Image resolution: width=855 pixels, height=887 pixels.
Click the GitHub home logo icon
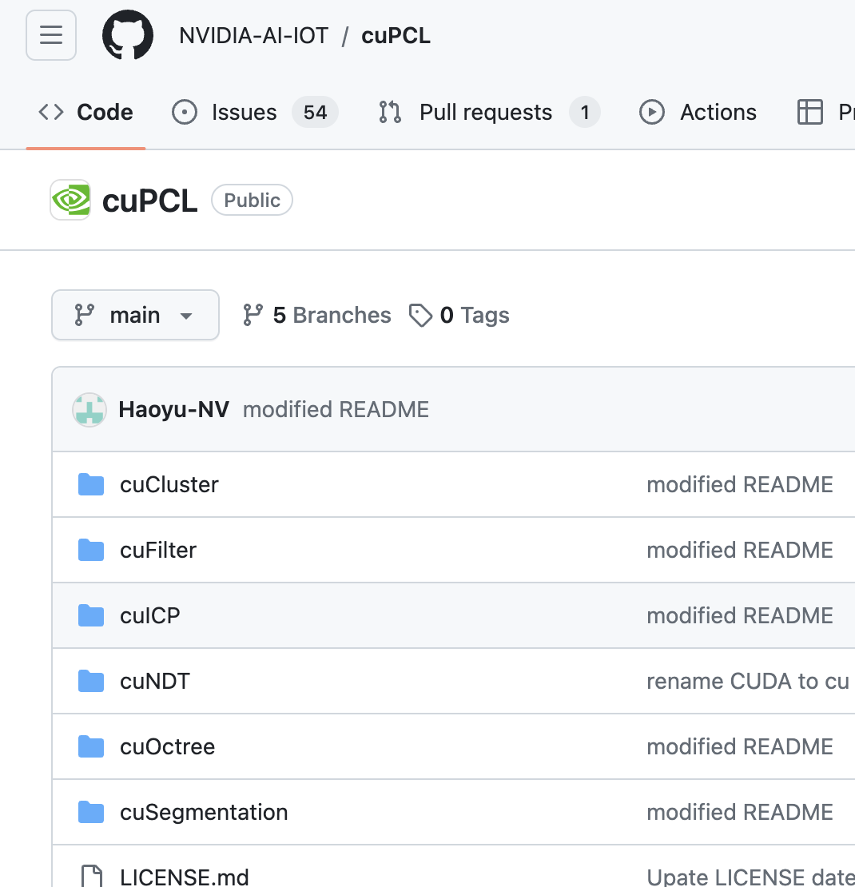click(x=128, y=35)
